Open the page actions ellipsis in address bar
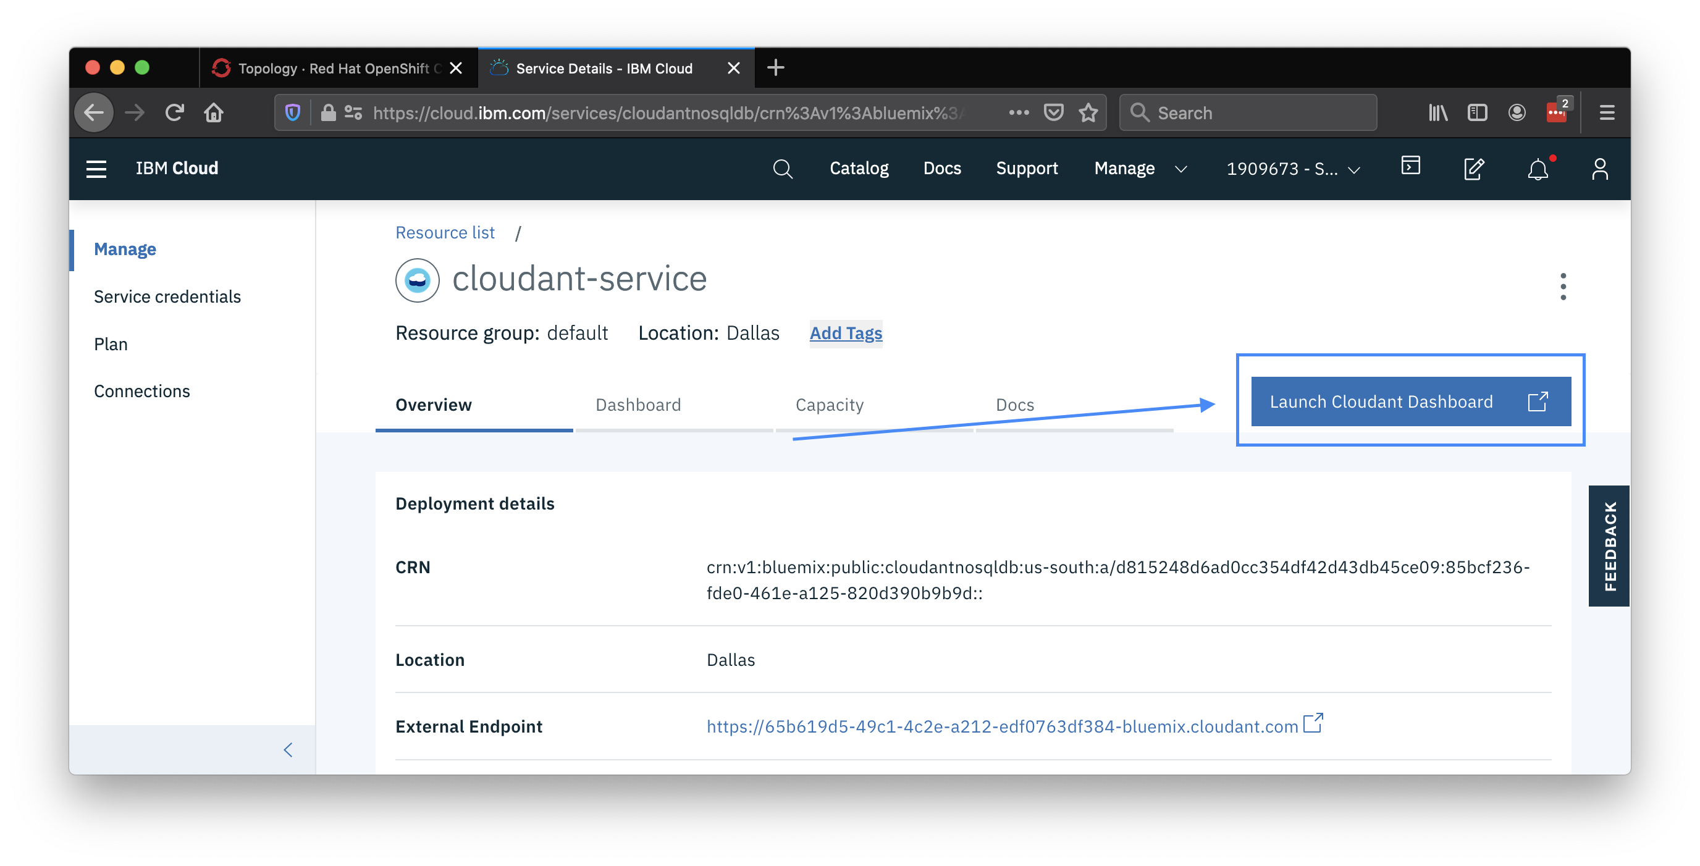This screenshot has height=866, width=1700. [1018, 113]
